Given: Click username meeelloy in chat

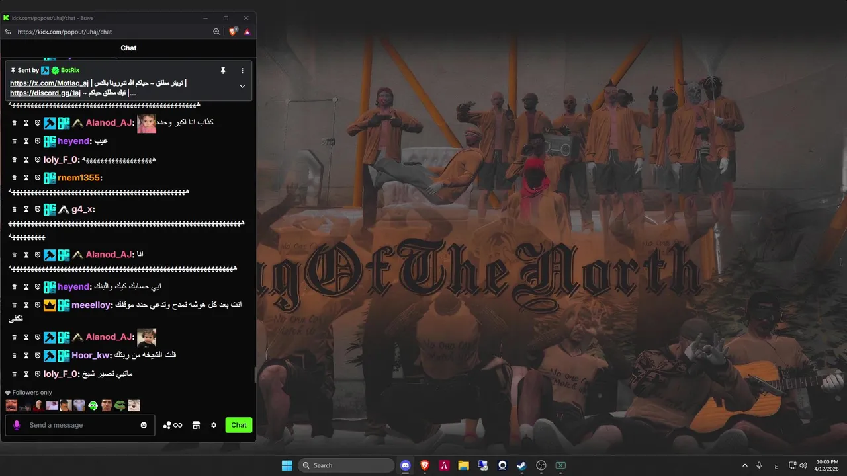Looking at the screenshot, I should pos(91,305).
